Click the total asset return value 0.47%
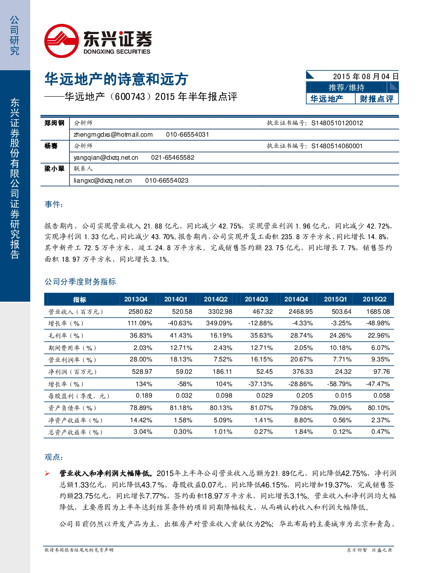Image resolution: width=423 pixels, height=573 pixels. (380, 432)
